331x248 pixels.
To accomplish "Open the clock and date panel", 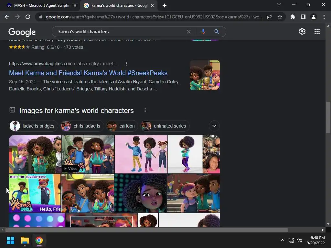I will [x=315, y=240].
